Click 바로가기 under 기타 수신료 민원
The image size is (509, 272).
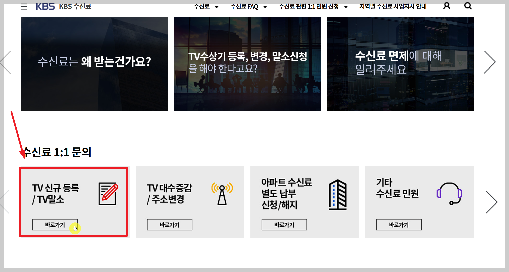[x=399, y=225]
